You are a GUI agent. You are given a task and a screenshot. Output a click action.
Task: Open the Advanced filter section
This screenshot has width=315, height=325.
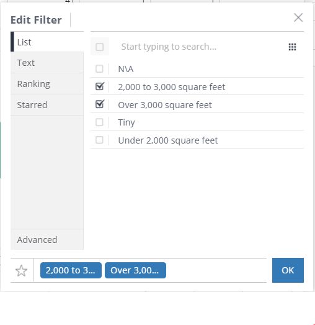pyautogui.click(x=47, y=239)
